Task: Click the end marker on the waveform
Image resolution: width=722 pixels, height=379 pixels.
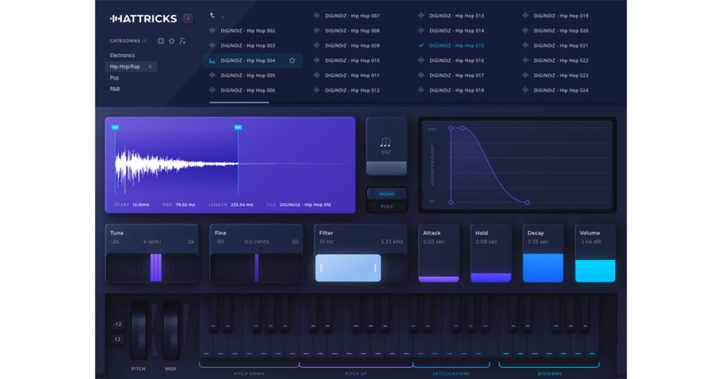Action: point(238,128)
